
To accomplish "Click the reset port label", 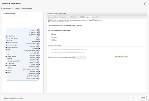I will [x=9, y=72].
